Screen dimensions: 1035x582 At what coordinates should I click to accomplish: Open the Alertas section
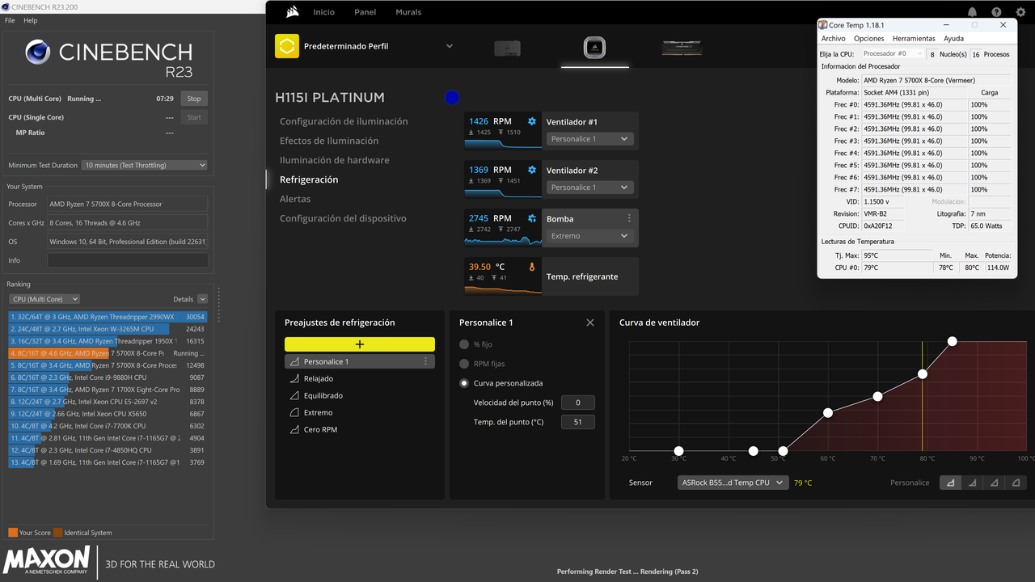tap(295, 199)
